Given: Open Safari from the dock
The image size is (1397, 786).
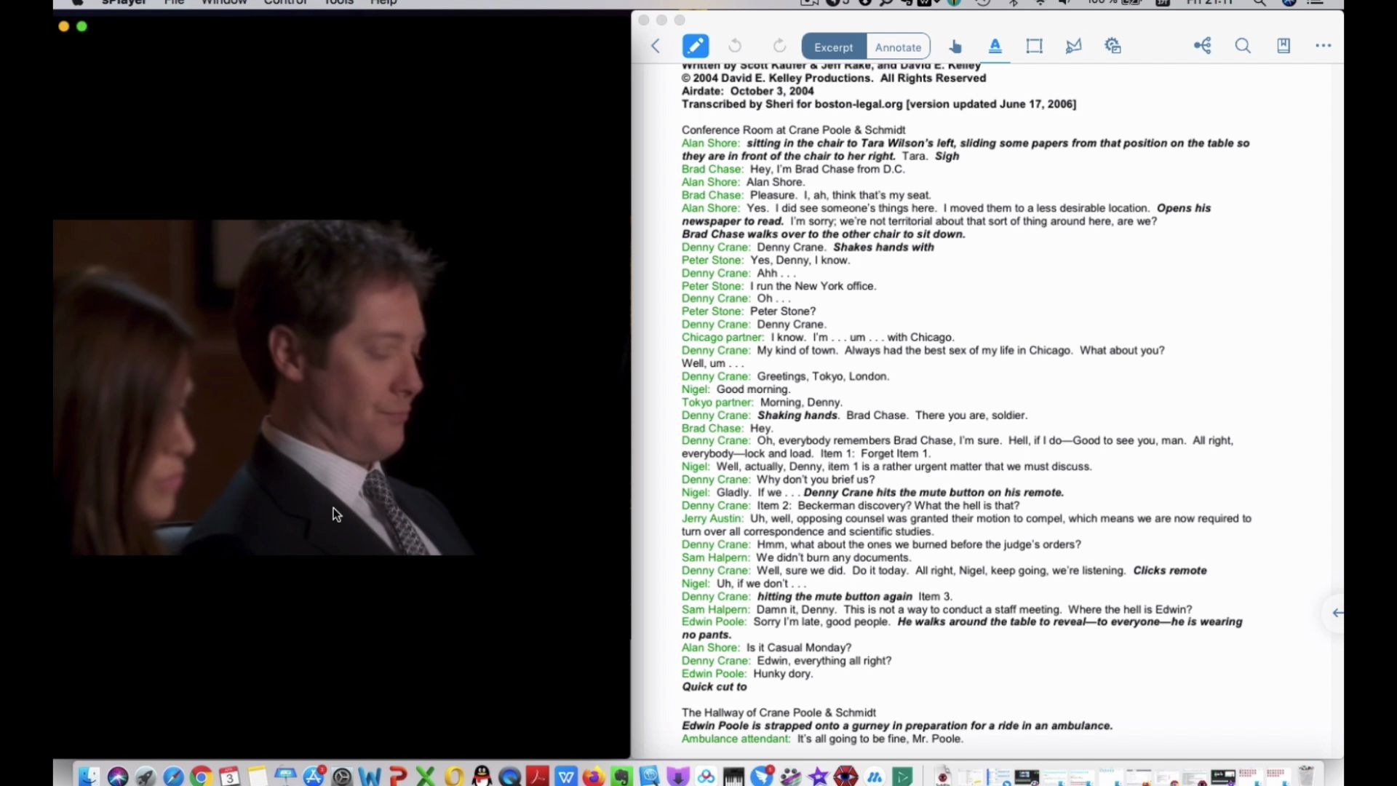Looking at the screenshot, I should click(x=173, y=777).
